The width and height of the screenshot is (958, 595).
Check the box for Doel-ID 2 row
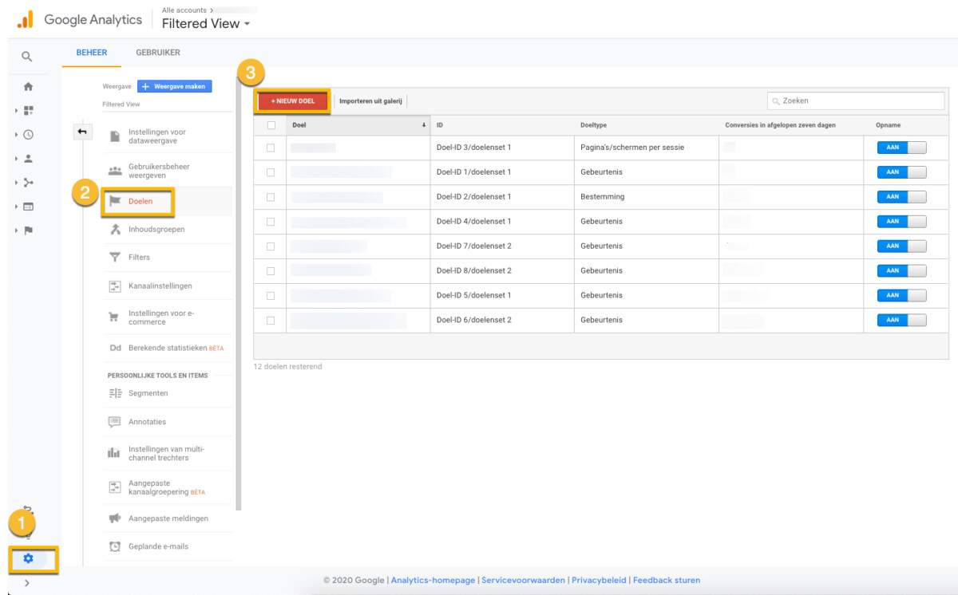tap(271, 197)
